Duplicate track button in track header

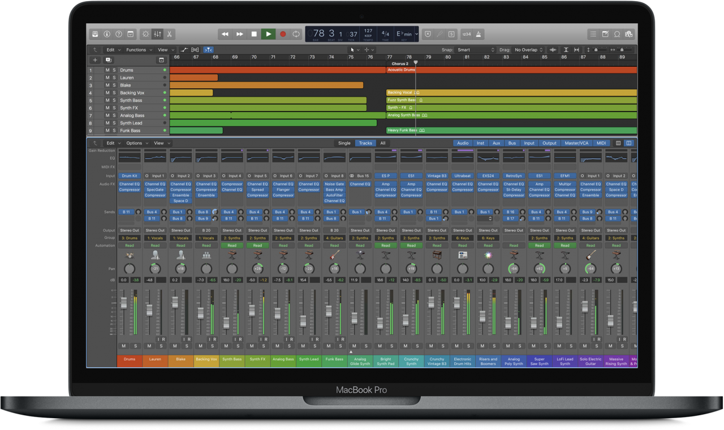tap(108, 60)
